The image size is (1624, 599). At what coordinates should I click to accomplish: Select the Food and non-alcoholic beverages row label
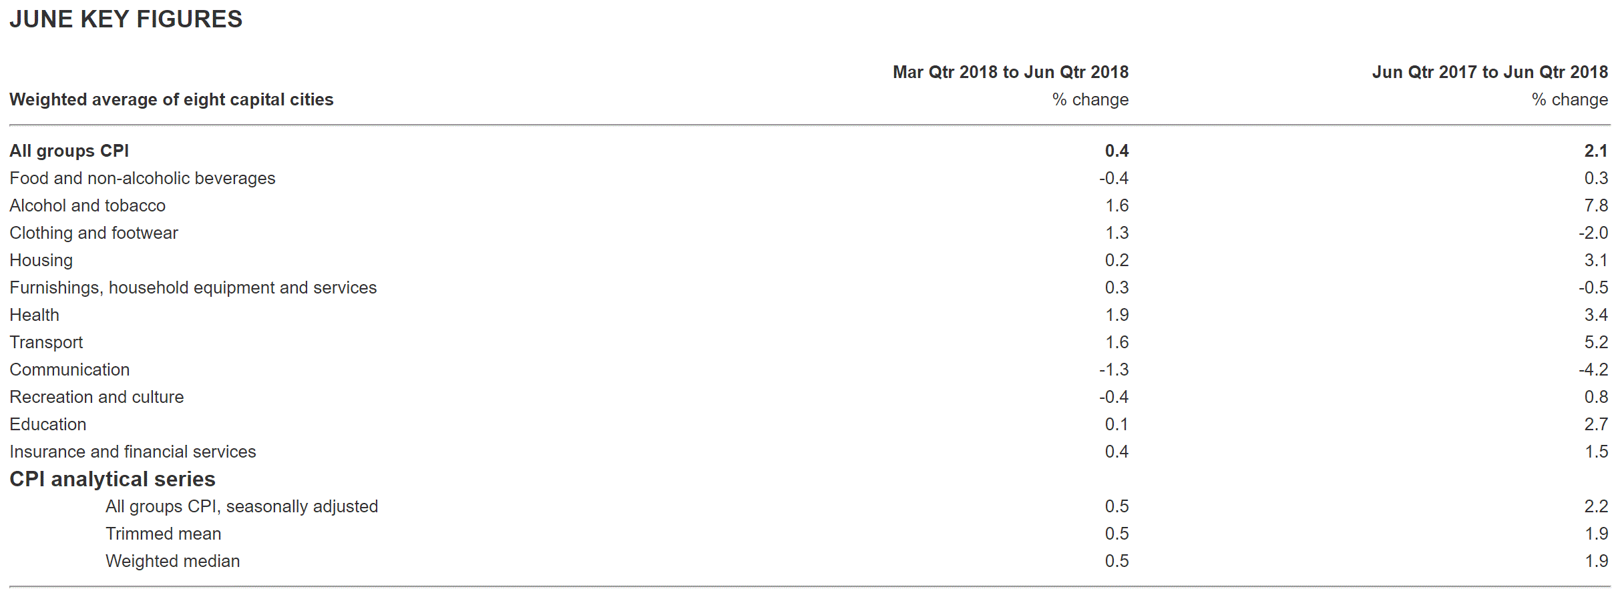click(142, 178)
